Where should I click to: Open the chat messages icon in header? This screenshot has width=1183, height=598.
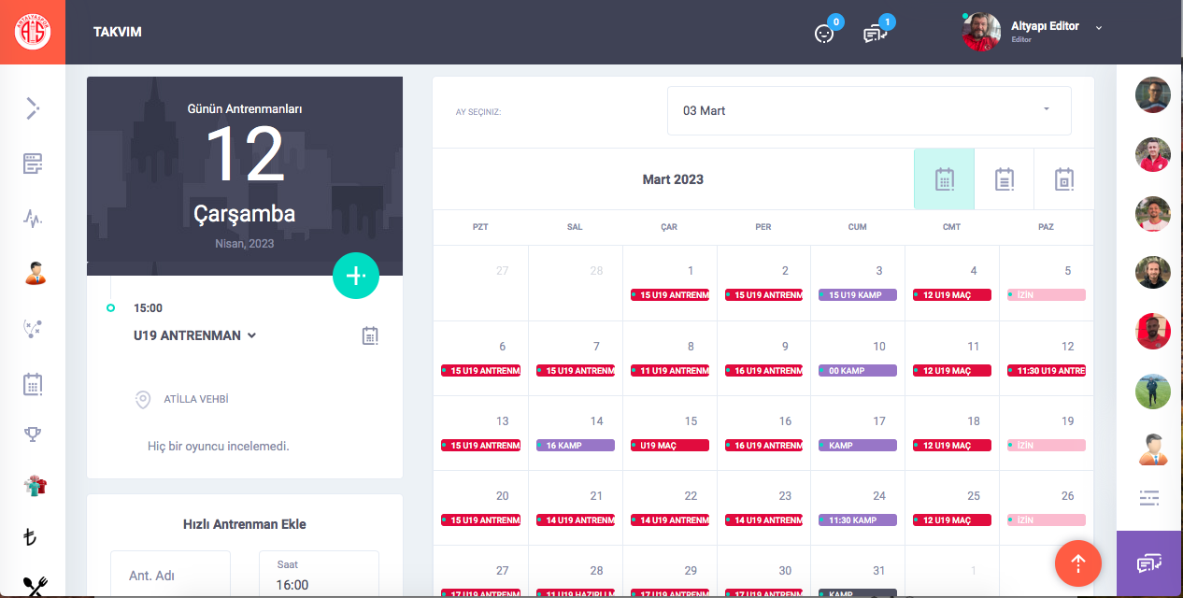(x=875, y=34)
